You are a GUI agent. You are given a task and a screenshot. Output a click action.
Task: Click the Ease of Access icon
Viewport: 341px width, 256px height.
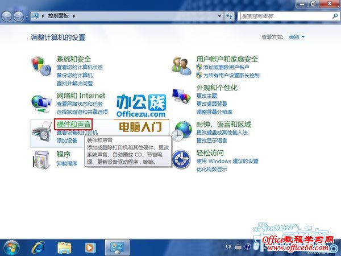[181, 159]
